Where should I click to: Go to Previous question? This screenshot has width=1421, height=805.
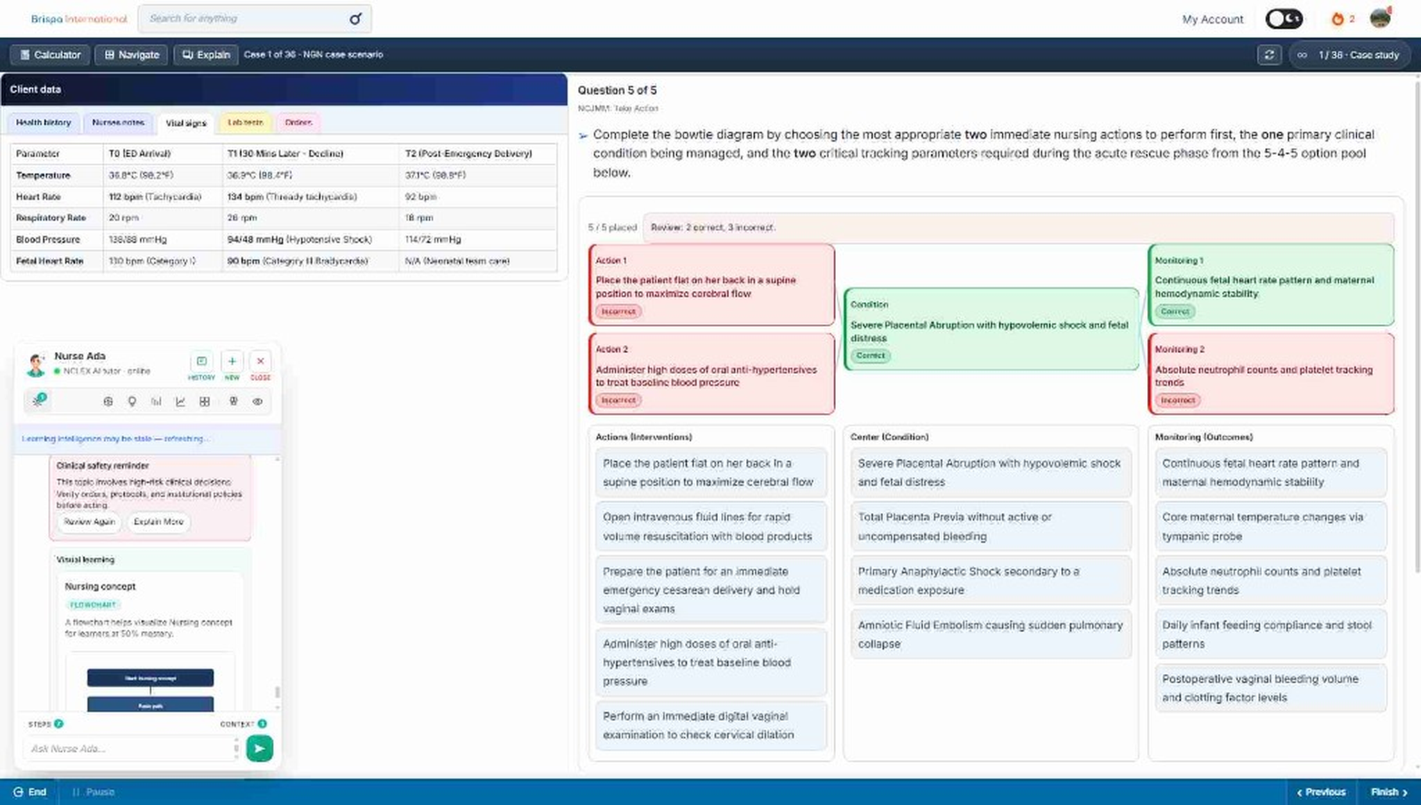click(x=1321, y=792)
